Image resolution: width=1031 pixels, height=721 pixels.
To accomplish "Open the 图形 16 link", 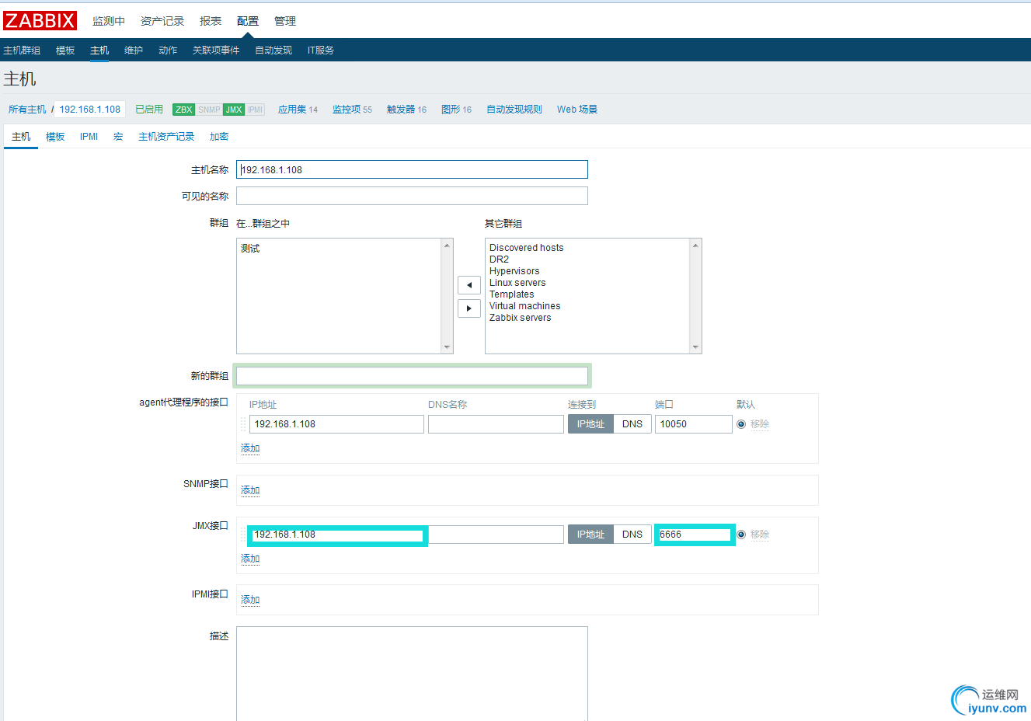I will (x=457, y=110).
